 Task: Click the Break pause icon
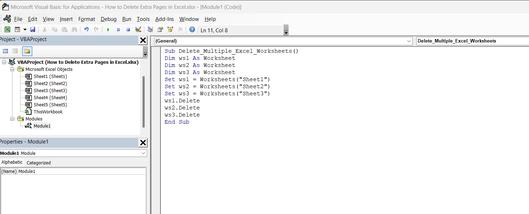(118, 30)
